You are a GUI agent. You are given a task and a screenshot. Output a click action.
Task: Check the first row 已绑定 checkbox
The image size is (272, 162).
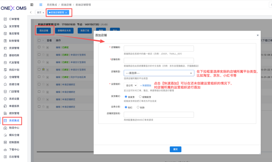[x=39, y=47]
